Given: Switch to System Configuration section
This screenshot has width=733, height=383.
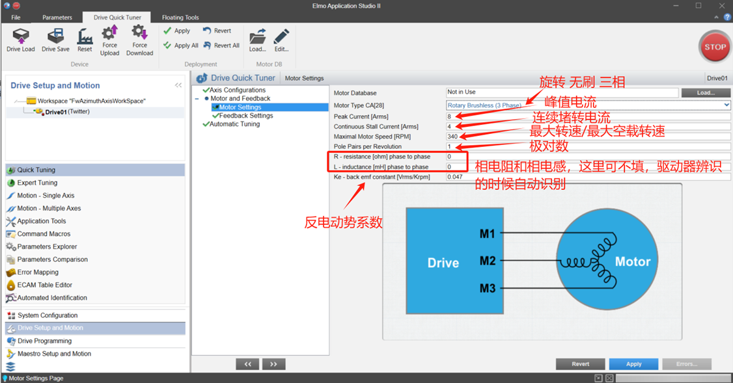Looking at the screenshot, I should coord(95,315).
